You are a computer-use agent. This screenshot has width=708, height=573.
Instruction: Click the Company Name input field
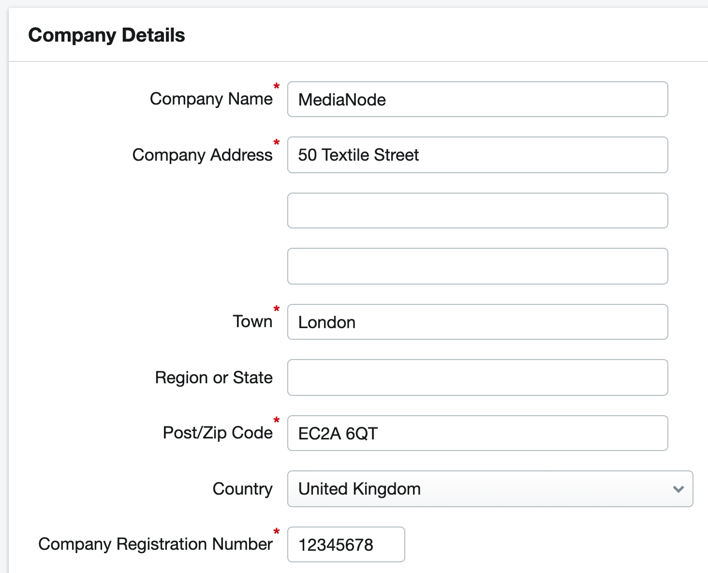tap(477, 99)
